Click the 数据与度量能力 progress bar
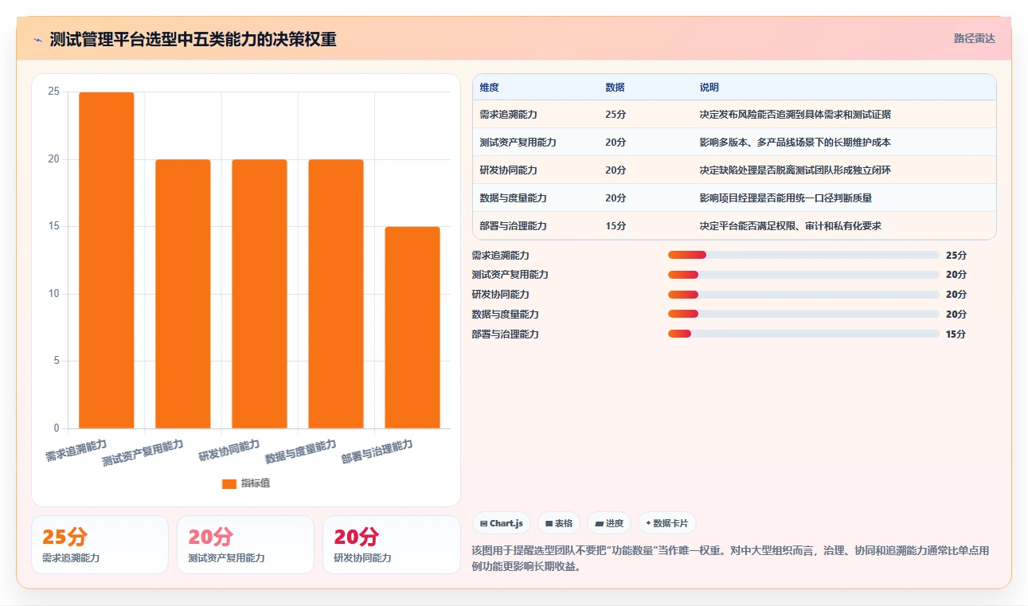1028x606 pixels. coord(803,314)
